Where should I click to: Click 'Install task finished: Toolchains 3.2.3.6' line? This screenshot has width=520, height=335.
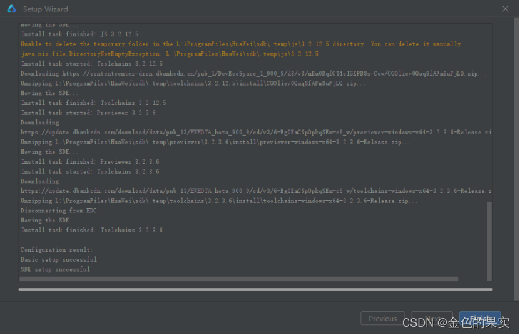coord(91,230)
